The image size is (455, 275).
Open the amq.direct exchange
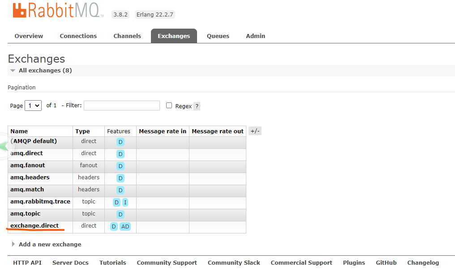click(x=26, y=153)
